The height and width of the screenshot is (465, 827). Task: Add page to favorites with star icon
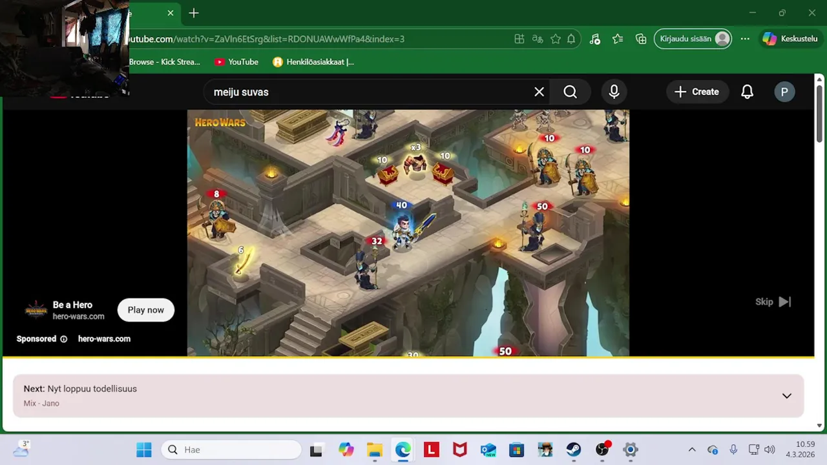coord(556,39)
